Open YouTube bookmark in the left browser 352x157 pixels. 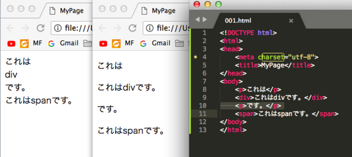tap(11, 44)
